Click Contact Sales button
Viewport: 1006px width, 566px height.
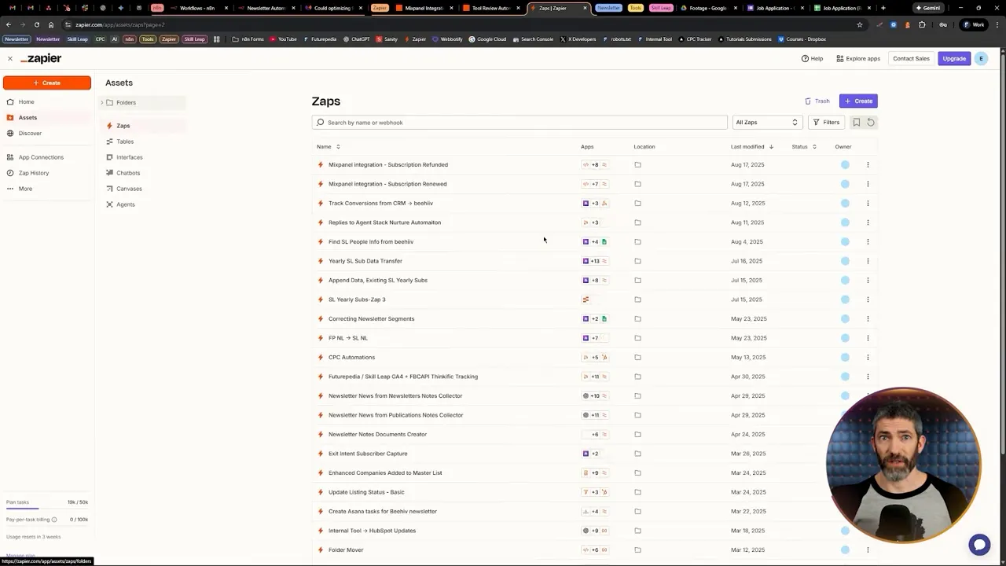[x=911, y=59]
